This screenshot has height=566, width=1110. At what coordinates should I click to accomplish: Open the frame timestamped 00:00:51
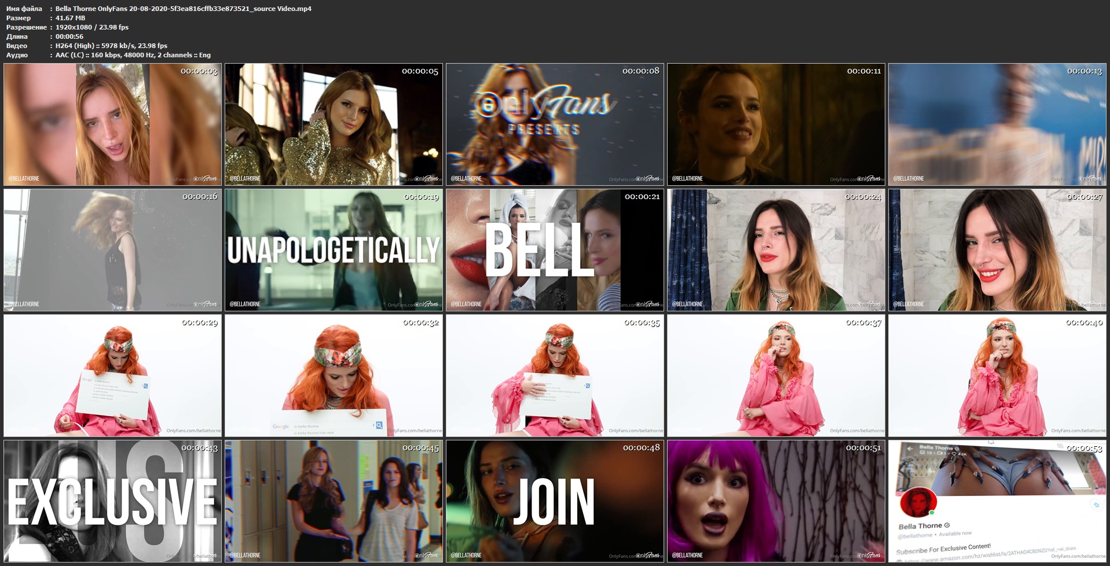[x=776, y=501]
